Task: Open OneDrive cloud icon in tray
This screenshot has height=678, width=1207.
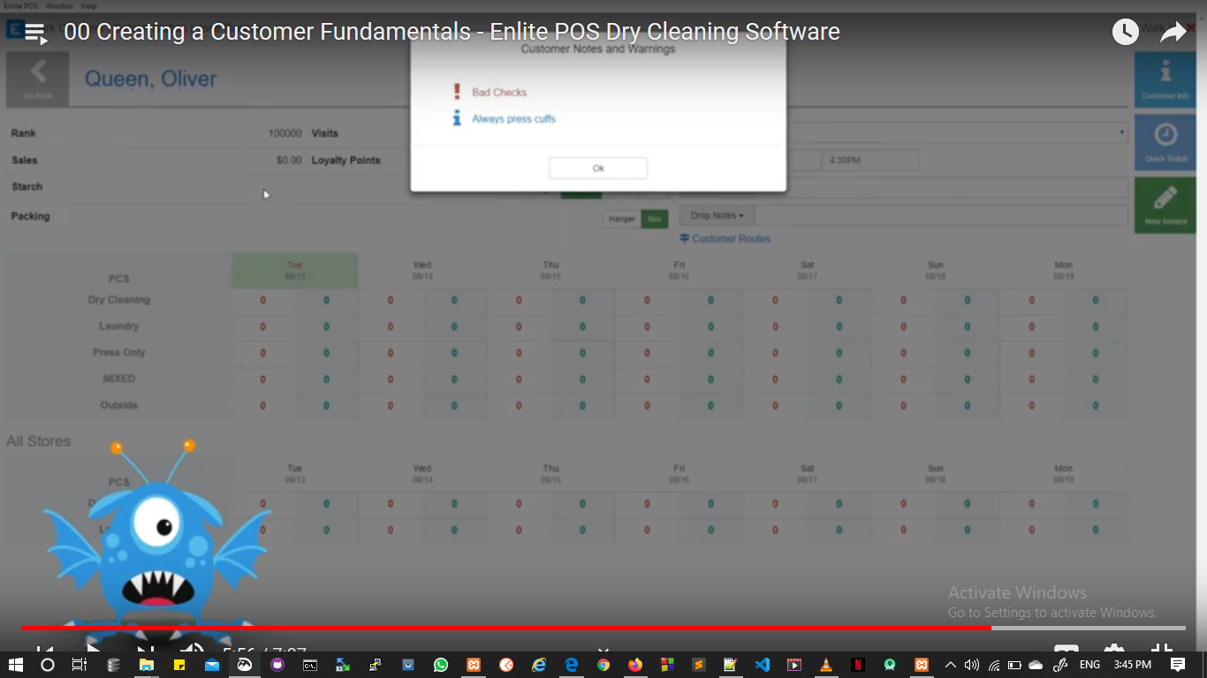Action: [x=1036, y=665]
